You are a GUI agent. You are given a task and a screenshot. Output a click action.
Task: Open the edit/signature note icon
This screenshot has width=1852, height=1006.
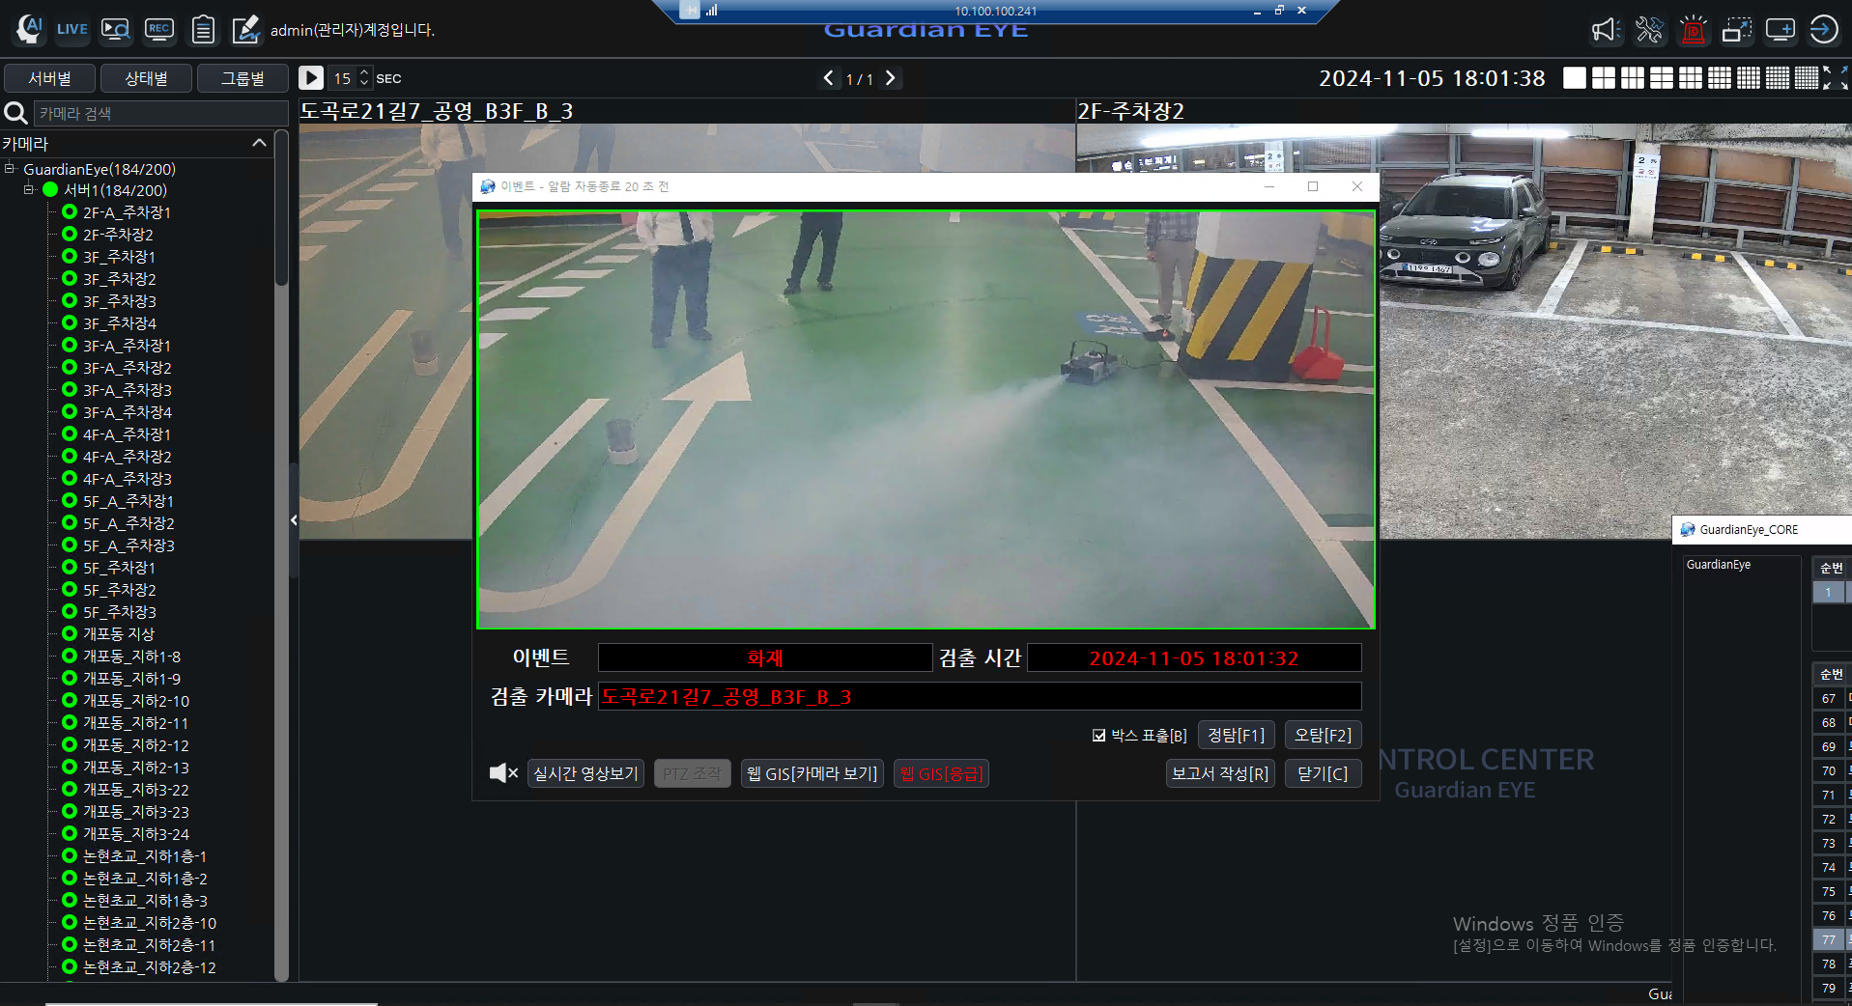(246, 29)
